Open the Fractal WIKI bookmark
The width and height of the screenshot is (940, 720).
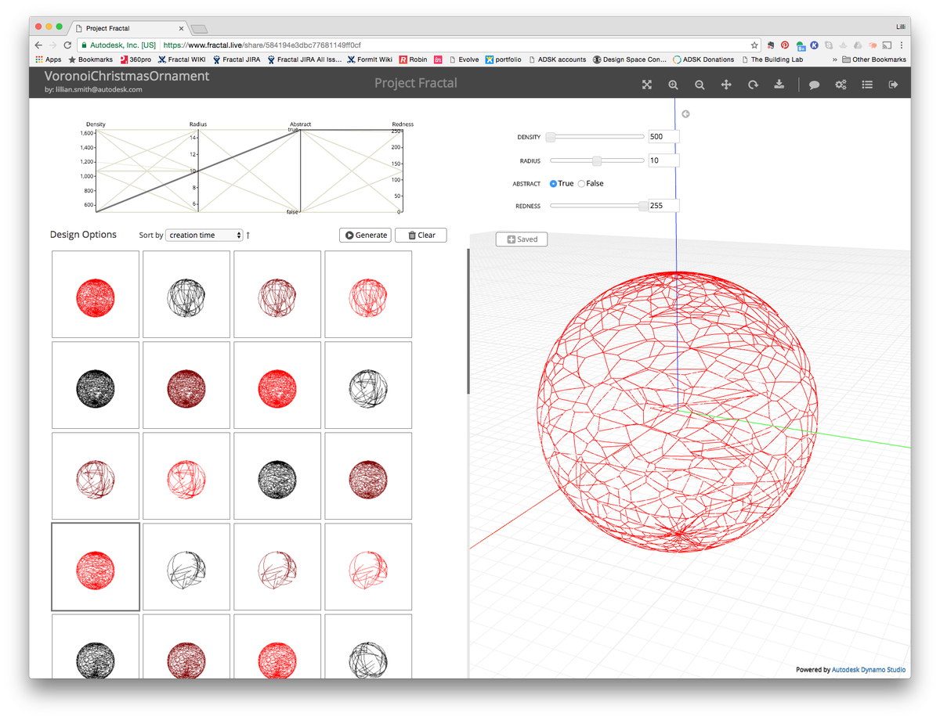click(x=182, y=59)
